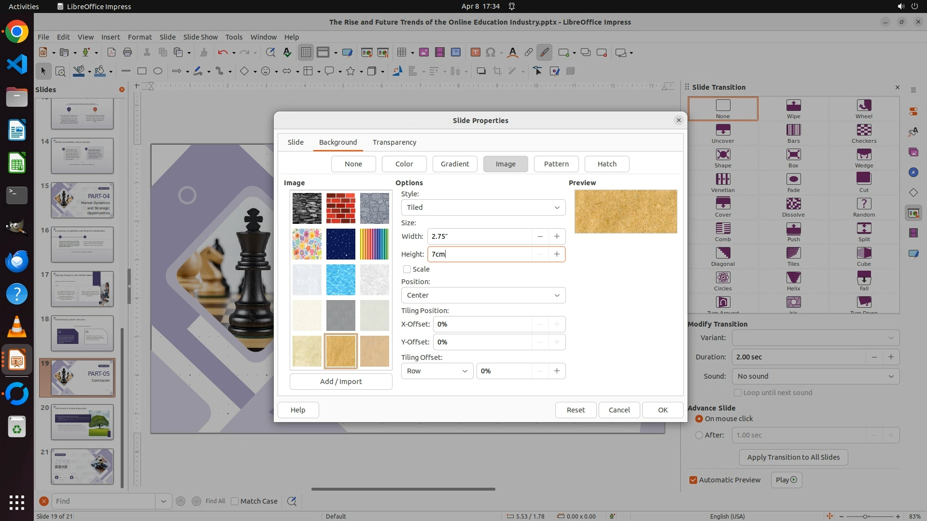Enable the Scale checkbox
This screenshot has width=927, height=521.
(407, 269)
